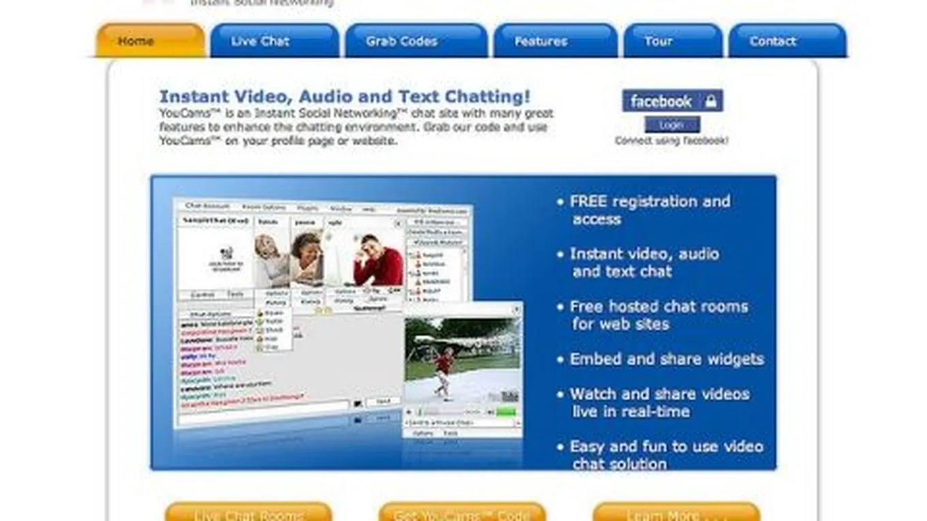This screenshot has width=927, height=521.
Task: Open the Tour tab
Action: tap(672, 41)
